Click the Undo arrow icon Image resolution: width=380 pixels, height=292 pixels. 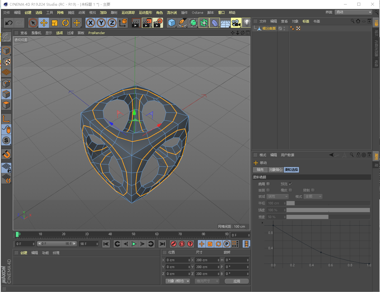[9, 23]
